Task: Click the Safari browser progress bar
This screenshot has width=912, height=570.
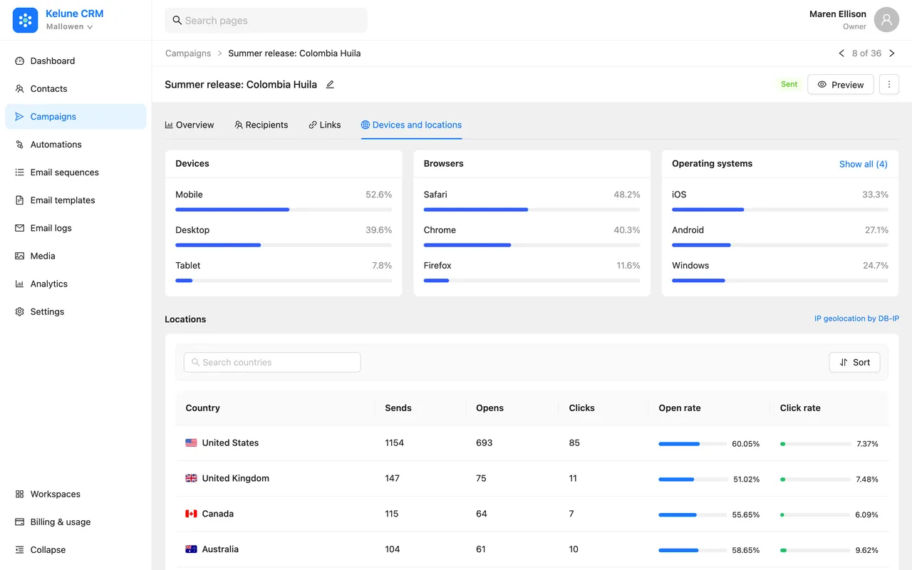Action: click(532, 209)
